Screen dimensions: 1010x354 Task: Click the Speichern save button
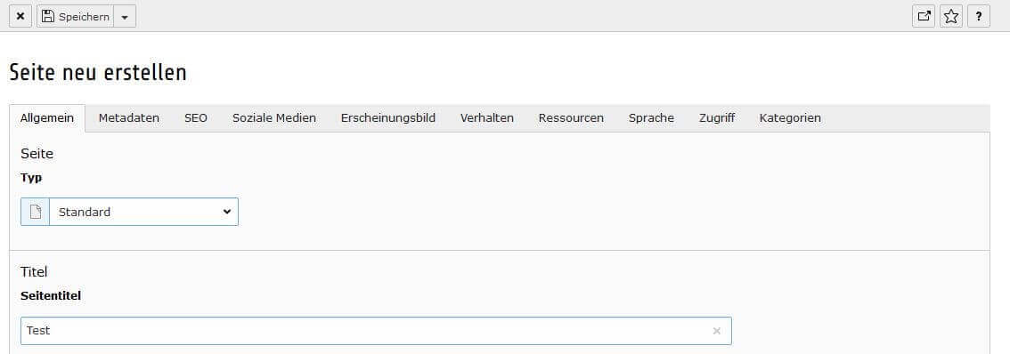coord(75,17)
